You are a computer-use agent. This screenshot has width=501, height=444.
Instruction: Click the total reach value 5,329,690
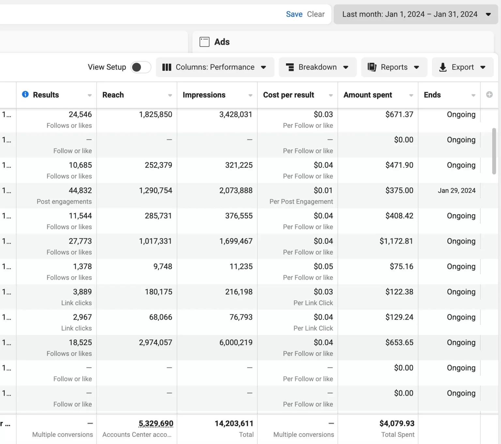coord(156,423)
